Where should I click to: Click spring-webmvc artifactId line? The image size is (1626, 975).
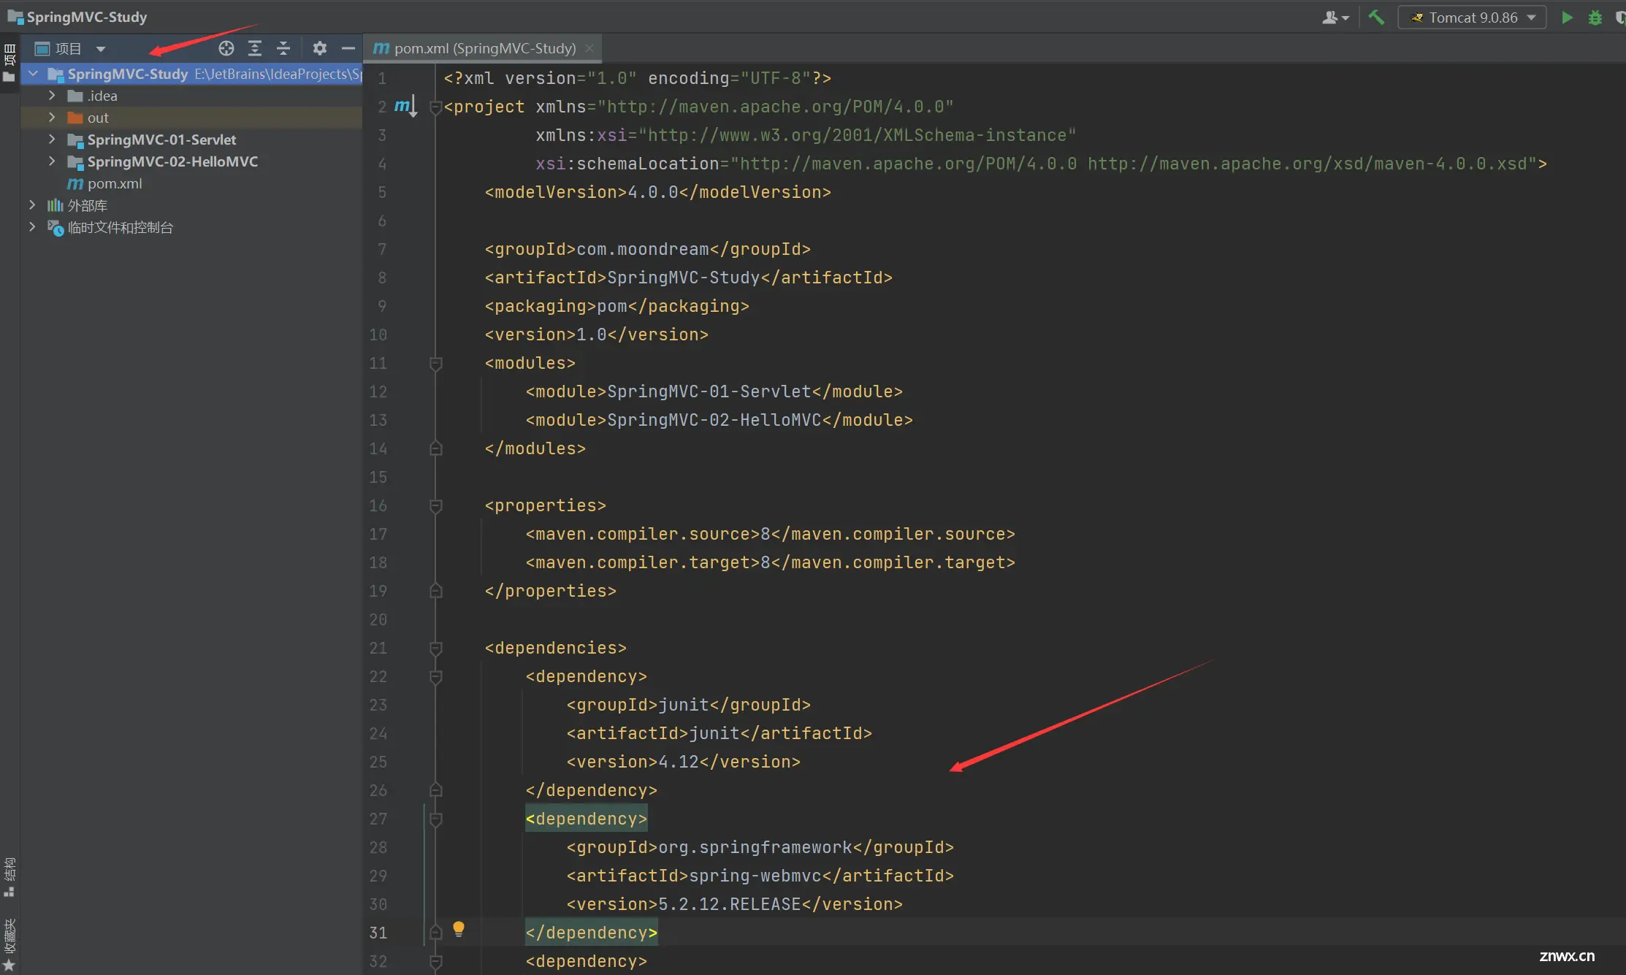(760, 876)
